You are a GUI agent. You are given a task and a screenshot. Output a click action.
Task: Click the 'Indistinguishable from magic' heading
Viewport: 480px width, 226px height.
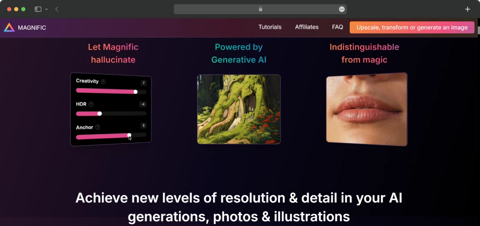(364, 53)
